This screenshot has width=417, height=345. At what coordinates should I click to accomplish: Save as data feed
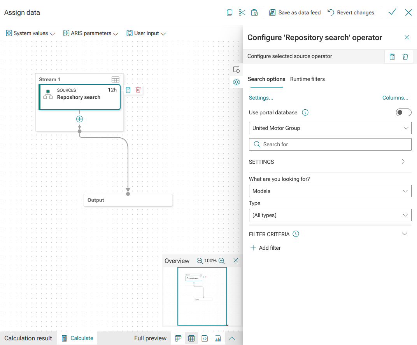click(295, 12)
